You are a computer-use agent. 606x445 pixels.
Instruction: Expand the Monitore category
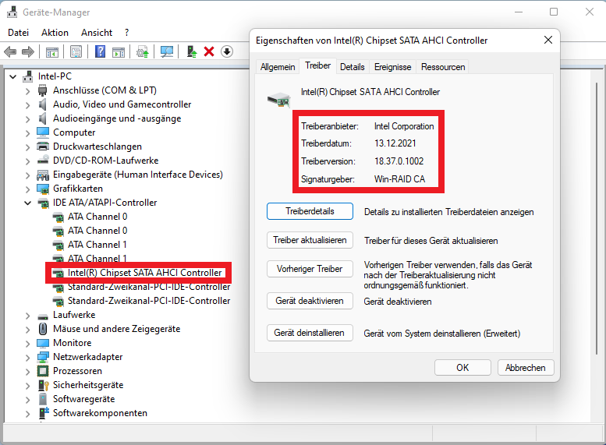28,344
